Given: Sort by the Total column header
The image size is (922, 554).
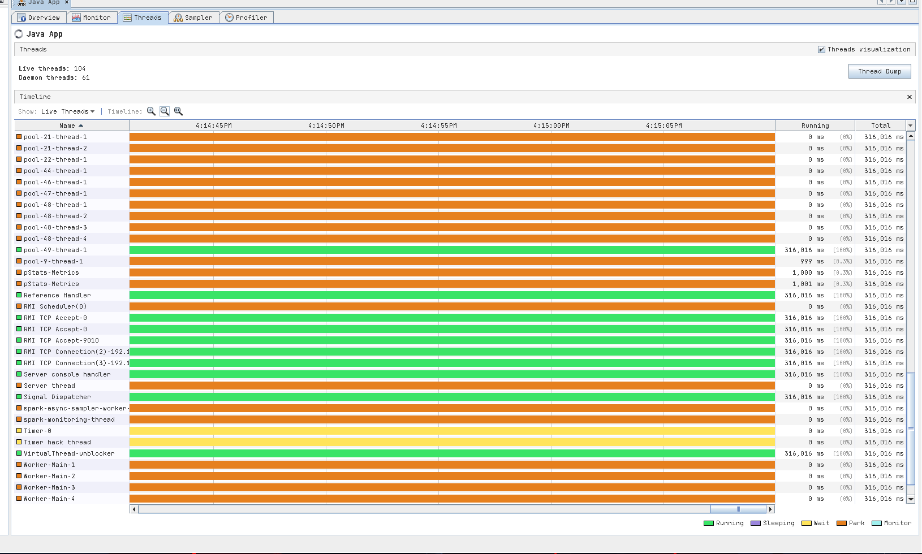Looking at the screenshot, I should coord(880,125).
